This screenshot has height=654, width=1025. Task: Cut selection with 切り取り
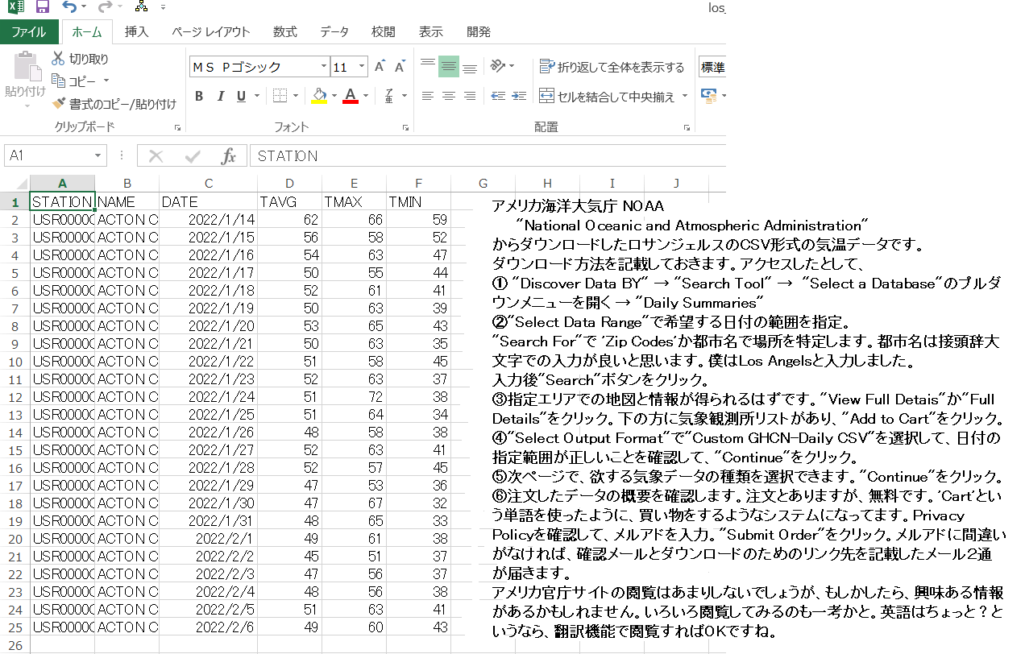click(80, 59)
